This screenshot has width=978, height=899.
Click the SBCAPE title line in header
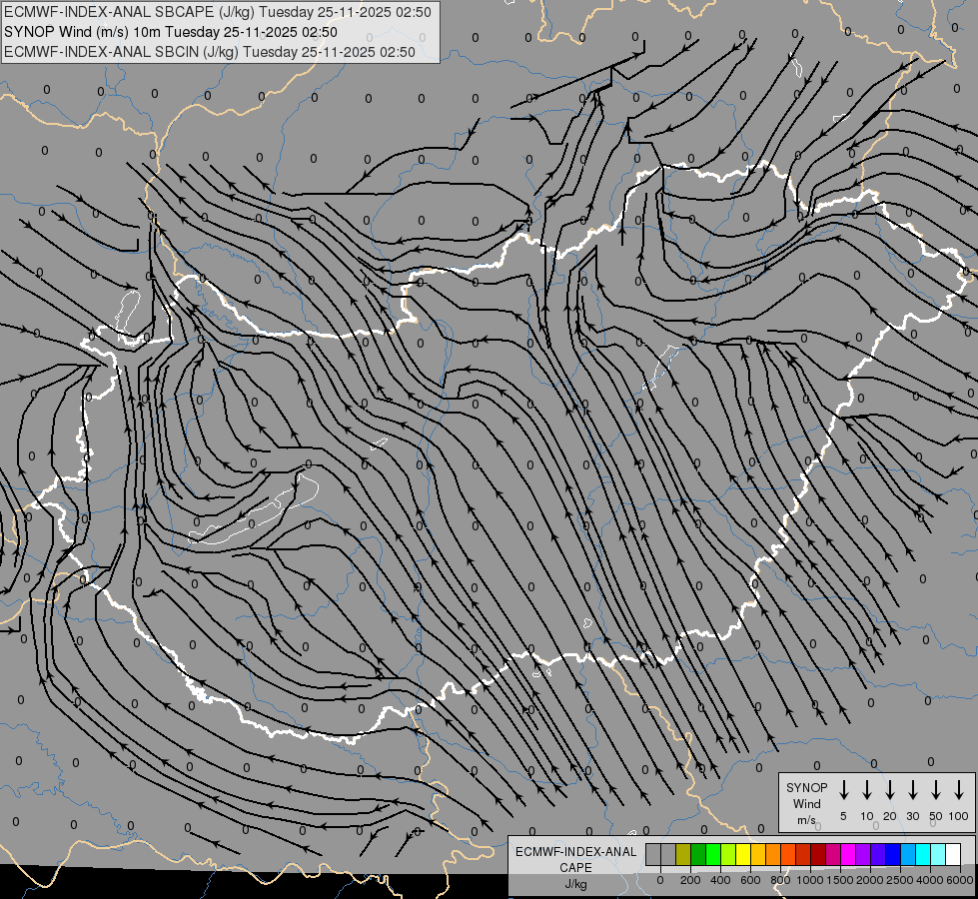(217, 12)
